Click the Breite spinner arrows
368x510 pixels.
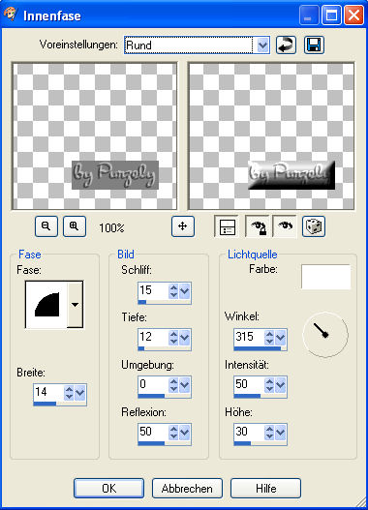69,393
